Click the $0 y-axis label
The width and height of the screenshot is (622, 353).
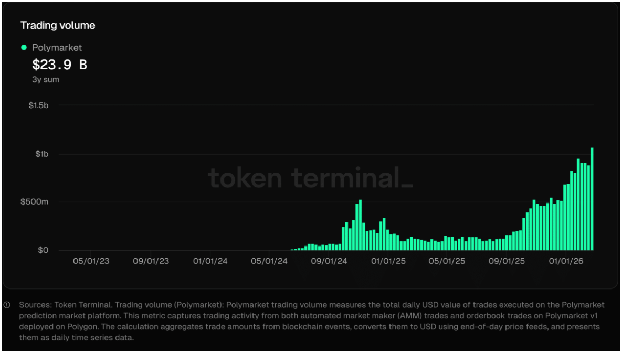pyautogui.click(x=43, y=250)
